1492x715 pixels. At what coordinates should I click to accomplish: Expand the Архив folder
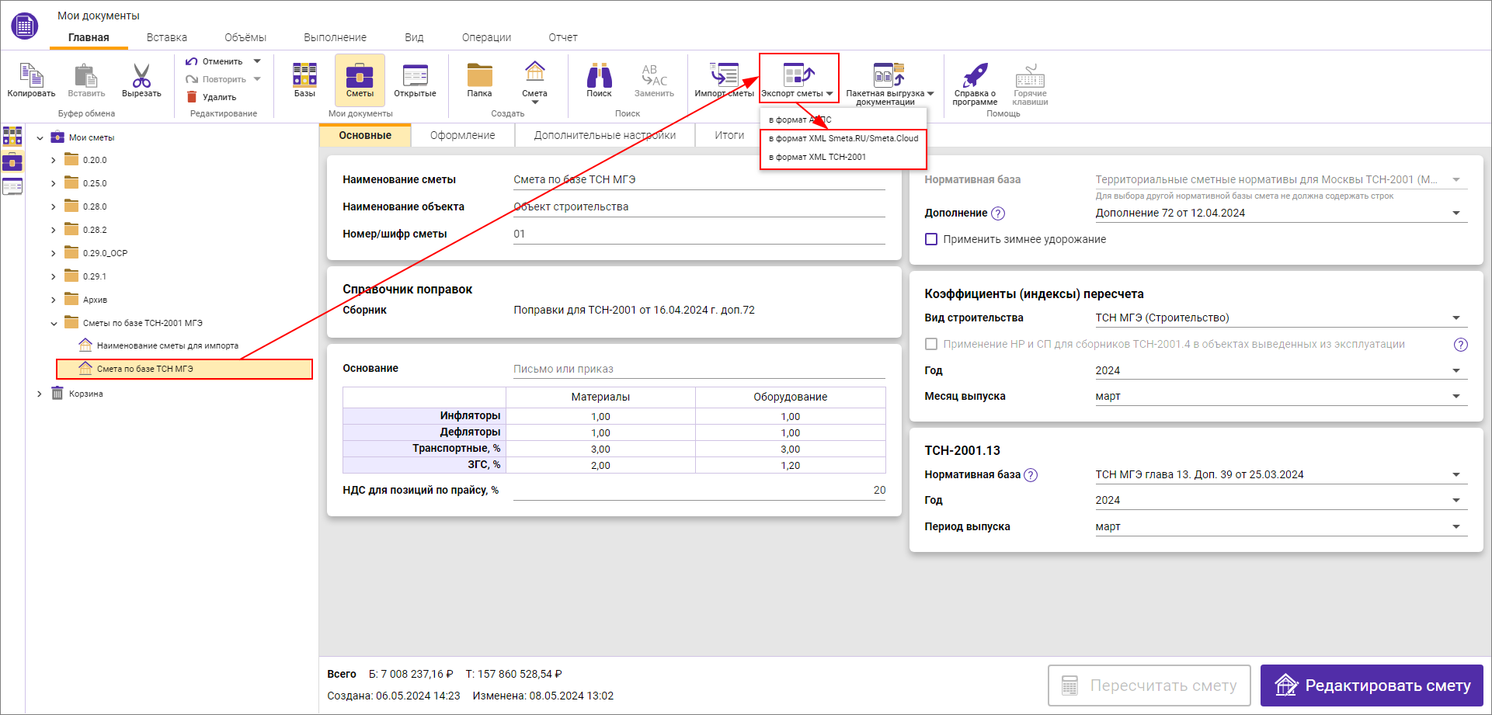(x=54, y=300)
